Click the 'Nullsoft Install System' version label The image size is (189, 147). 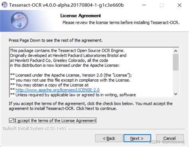(x=35, y=129)
